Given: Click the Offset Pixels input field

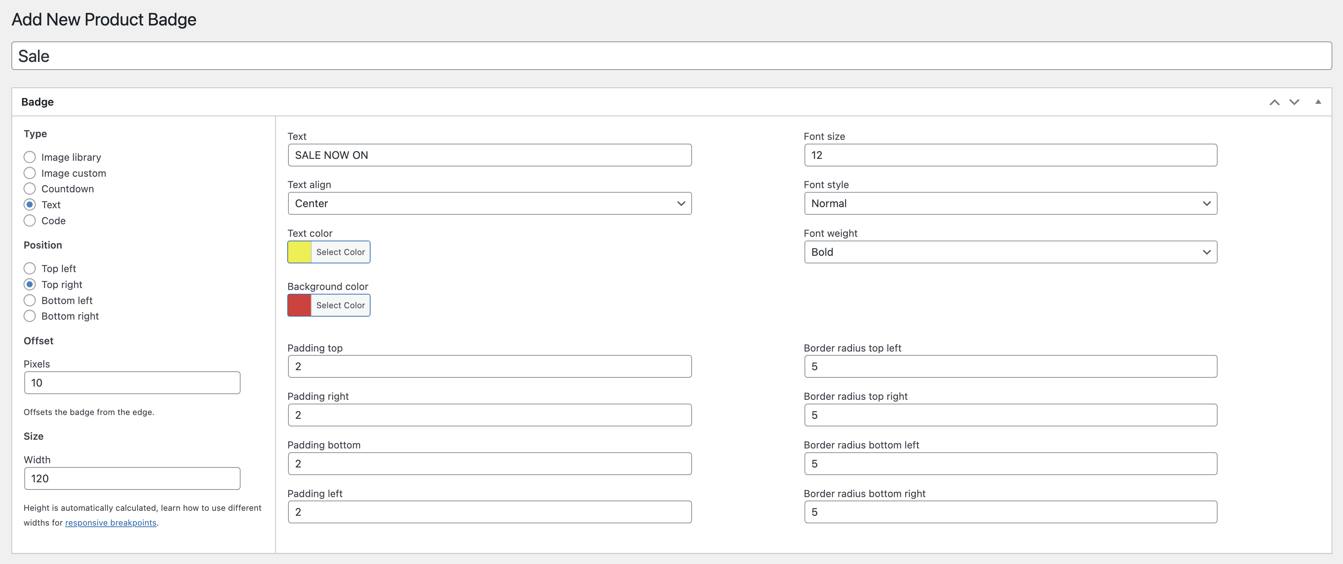Looking at the screenshot, I should pos(132,383).
